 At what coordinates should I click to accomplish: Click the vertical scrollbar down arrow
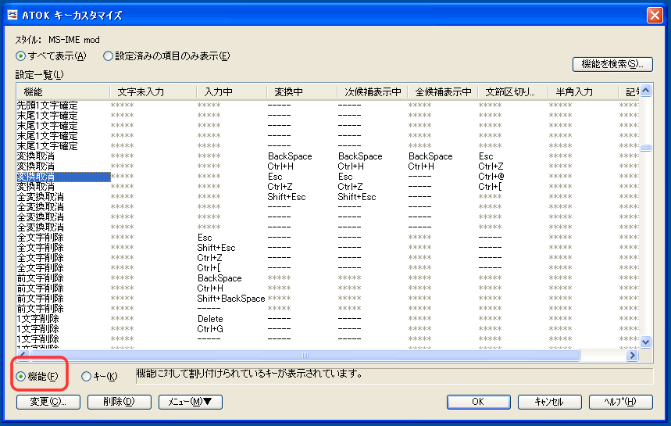[x=646, y=342]
